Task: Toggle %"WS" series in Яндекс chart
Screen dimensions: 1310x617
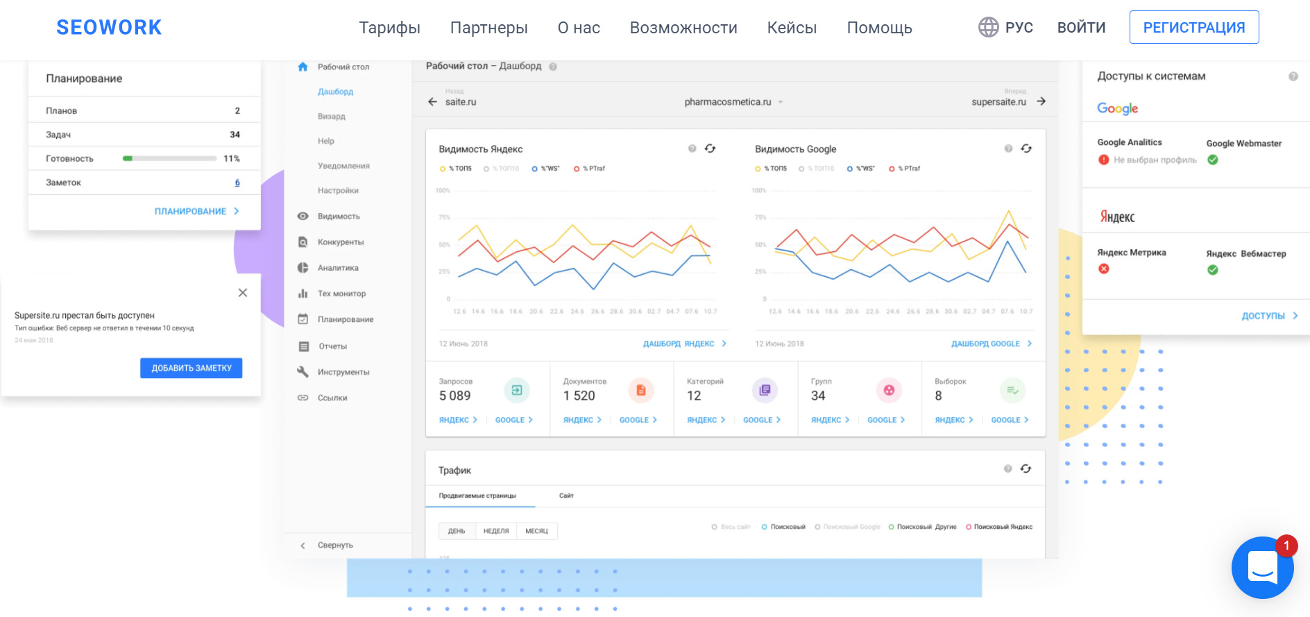Action: click(x=545, y=169)
